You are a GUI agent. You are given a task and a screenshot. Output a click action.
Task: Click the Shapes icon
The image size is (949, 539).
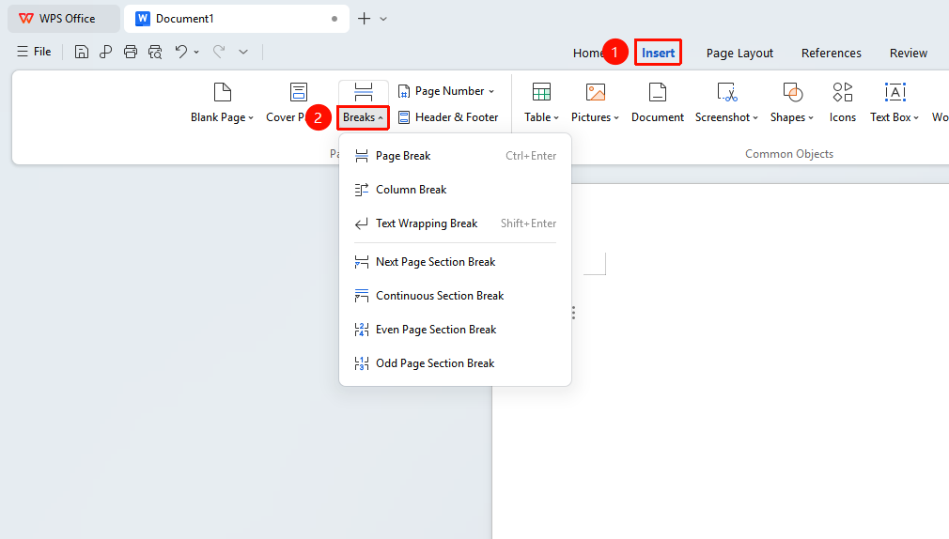(792, 92)
